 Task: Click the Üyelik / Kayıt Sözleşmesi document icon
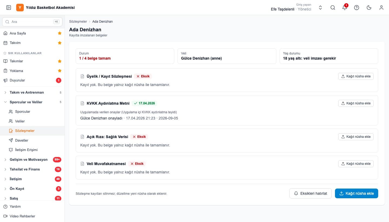83,76
